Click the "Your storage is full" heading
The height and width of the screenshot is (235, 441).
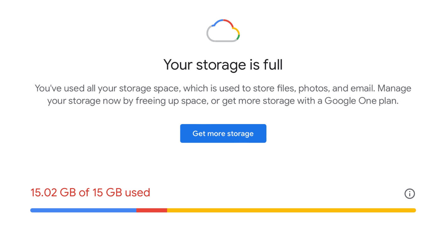pyautogui.click(x=223, y=65)
